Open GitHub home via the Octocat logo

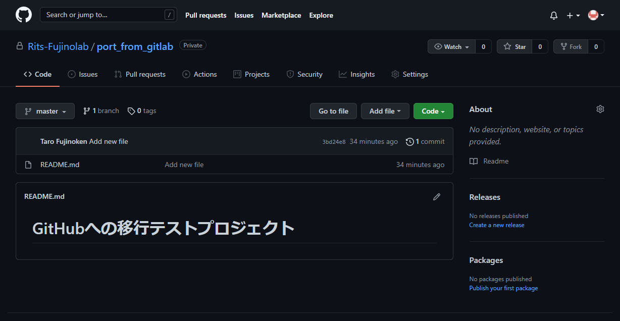click(x=24, y=15)
